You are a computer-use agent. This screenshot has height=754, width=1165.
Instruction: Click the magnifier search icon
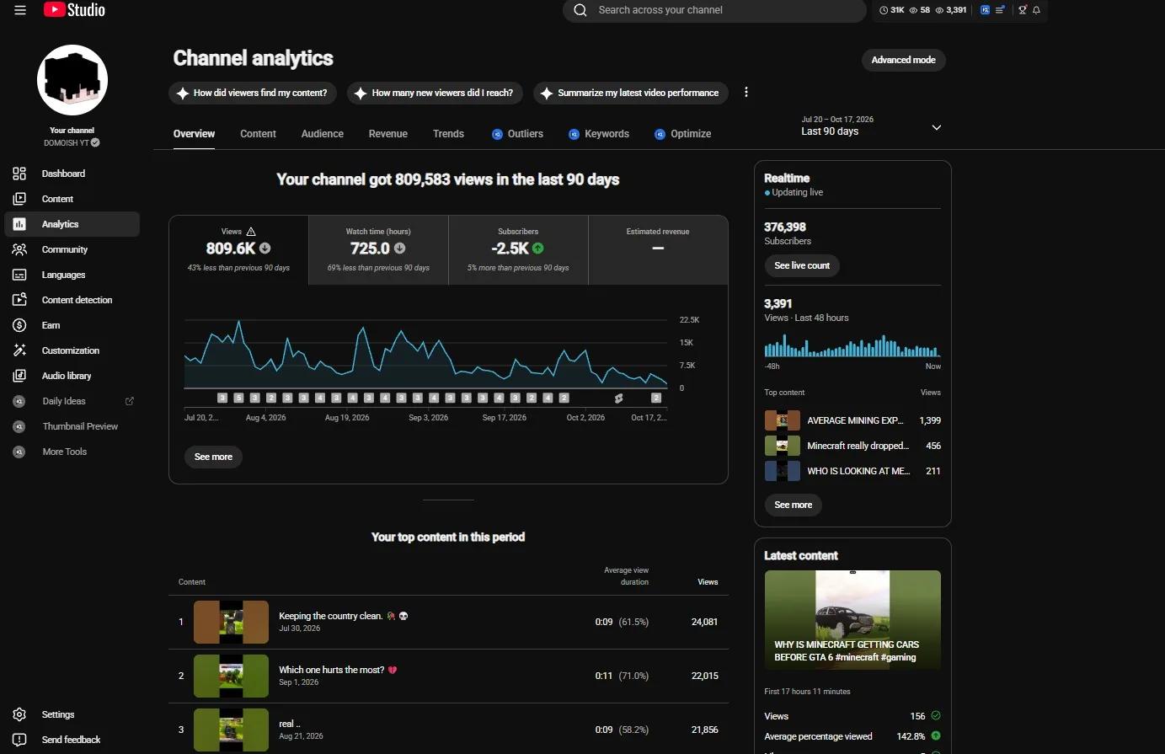(580, 10)
